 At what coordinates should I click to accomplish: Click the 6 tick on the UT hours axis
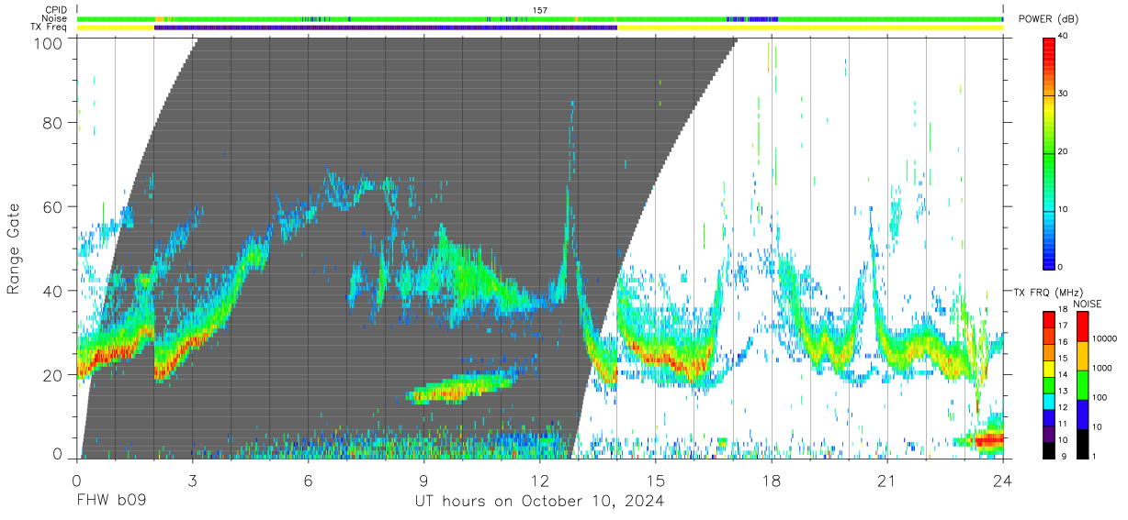pyautogui.click(x=308, y=481)
